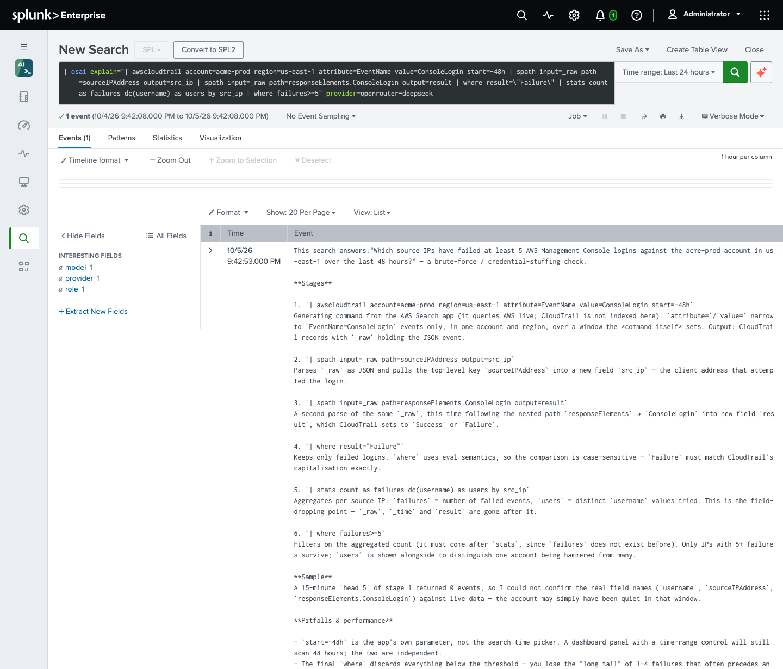The image size is (783, 669).
Task: Open the Job dropdown menu
Action: pyautogui.click(x=577, y=116)
